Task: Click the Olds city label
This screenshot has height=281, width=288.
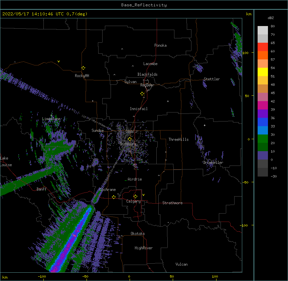Action: click(130, 131)
